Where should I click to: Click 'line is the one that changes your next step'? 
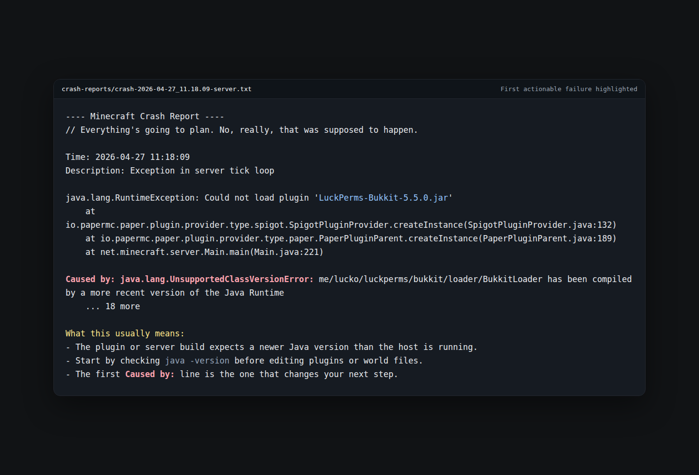[x=289, y=374]
